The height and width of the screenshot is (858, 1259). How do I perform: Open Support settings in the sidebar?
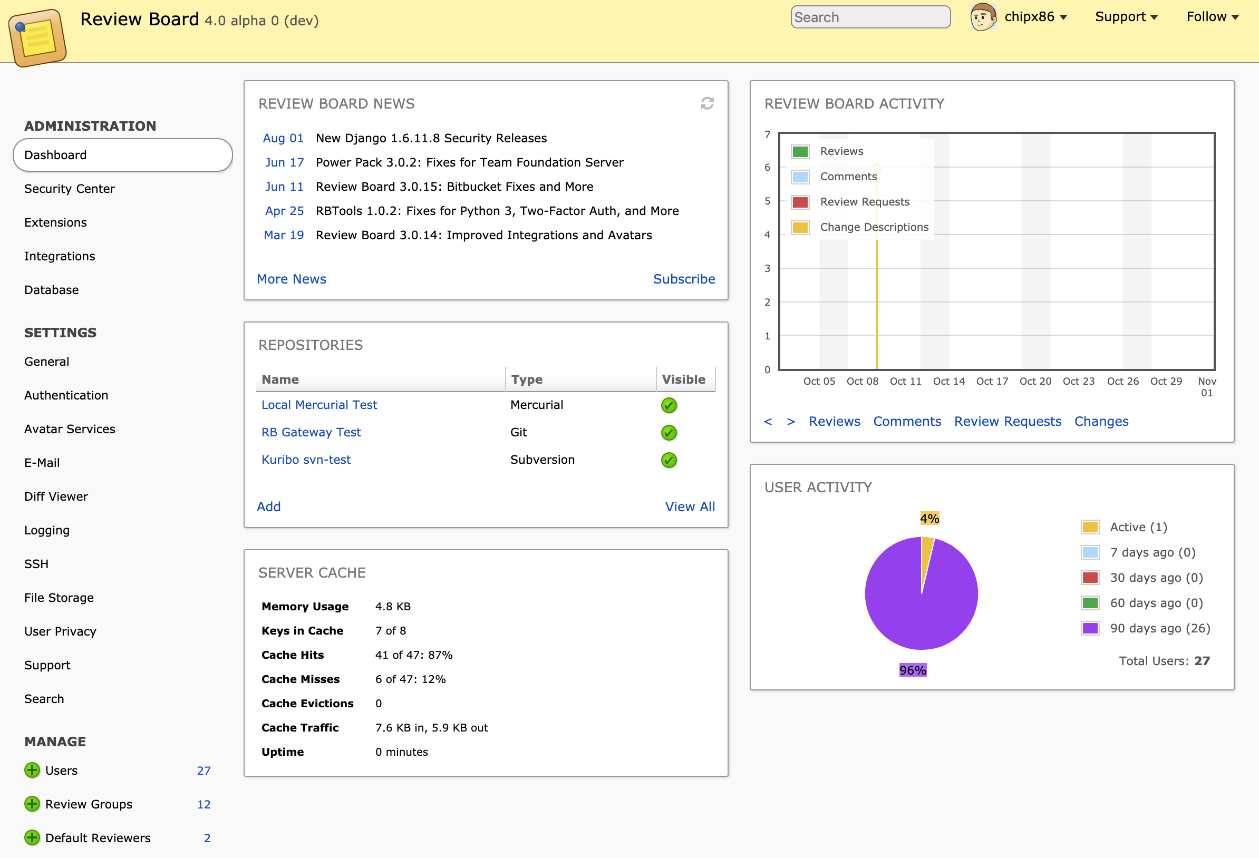coord(47,665)
